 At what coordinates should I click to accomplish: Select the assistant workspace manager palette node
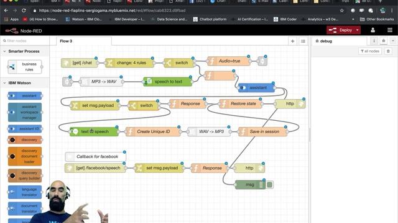click(25, 112)
